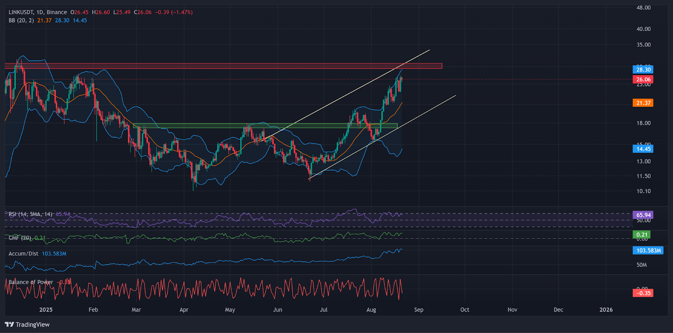Click the TradingView logo

click(27, 325)
